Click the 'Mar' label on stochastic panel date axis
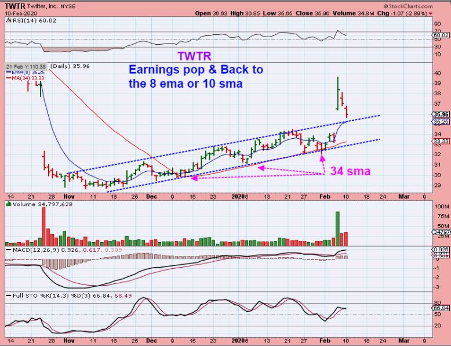Image resolution: width=451 pixels, height=346 pixels. tap(404, 341)
